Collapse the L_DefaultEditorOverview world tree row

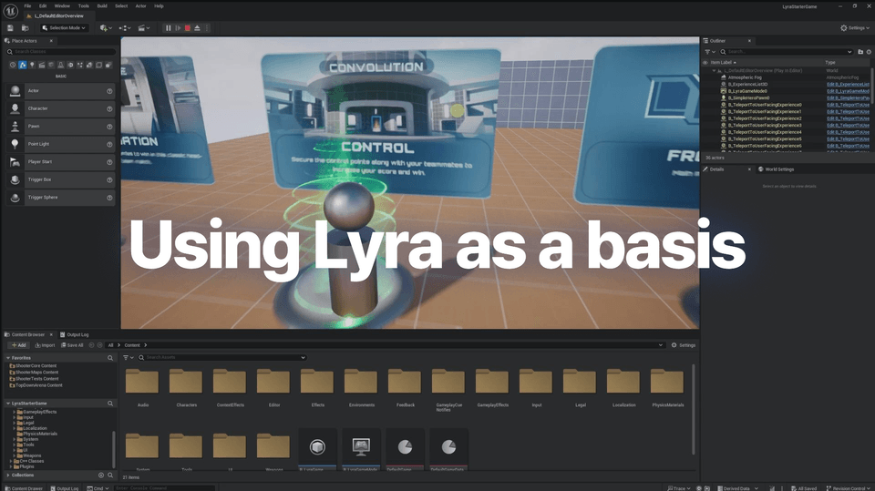click(x=714, y=71)
